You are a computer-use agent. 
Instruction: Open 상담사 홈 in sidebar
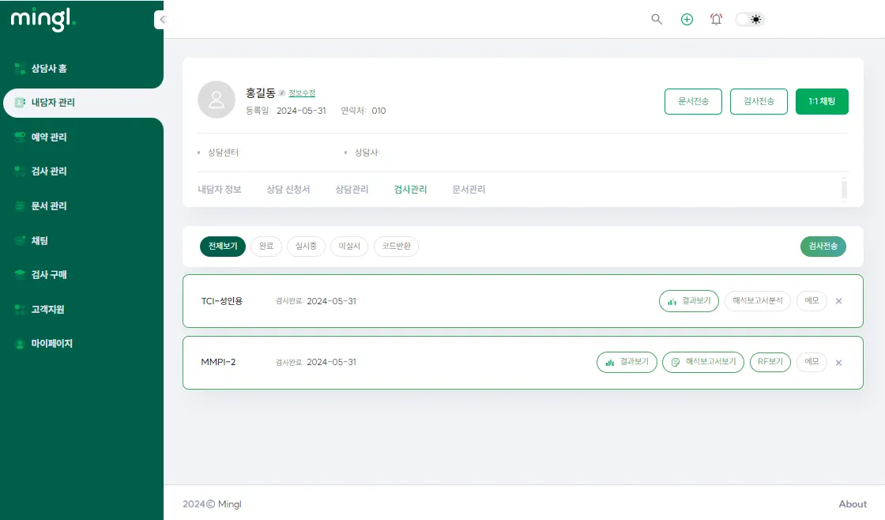tap(48, 69)
